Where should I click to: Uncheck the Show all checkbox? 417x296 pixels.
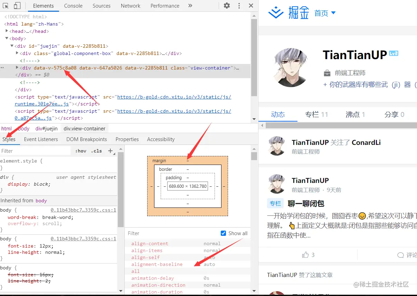click(223, 233)
